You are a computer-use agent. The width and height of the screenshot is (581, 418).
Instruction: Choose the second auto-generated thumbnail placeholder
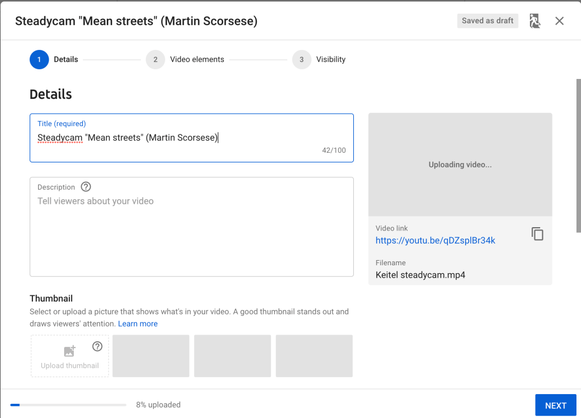coord(232,356)
